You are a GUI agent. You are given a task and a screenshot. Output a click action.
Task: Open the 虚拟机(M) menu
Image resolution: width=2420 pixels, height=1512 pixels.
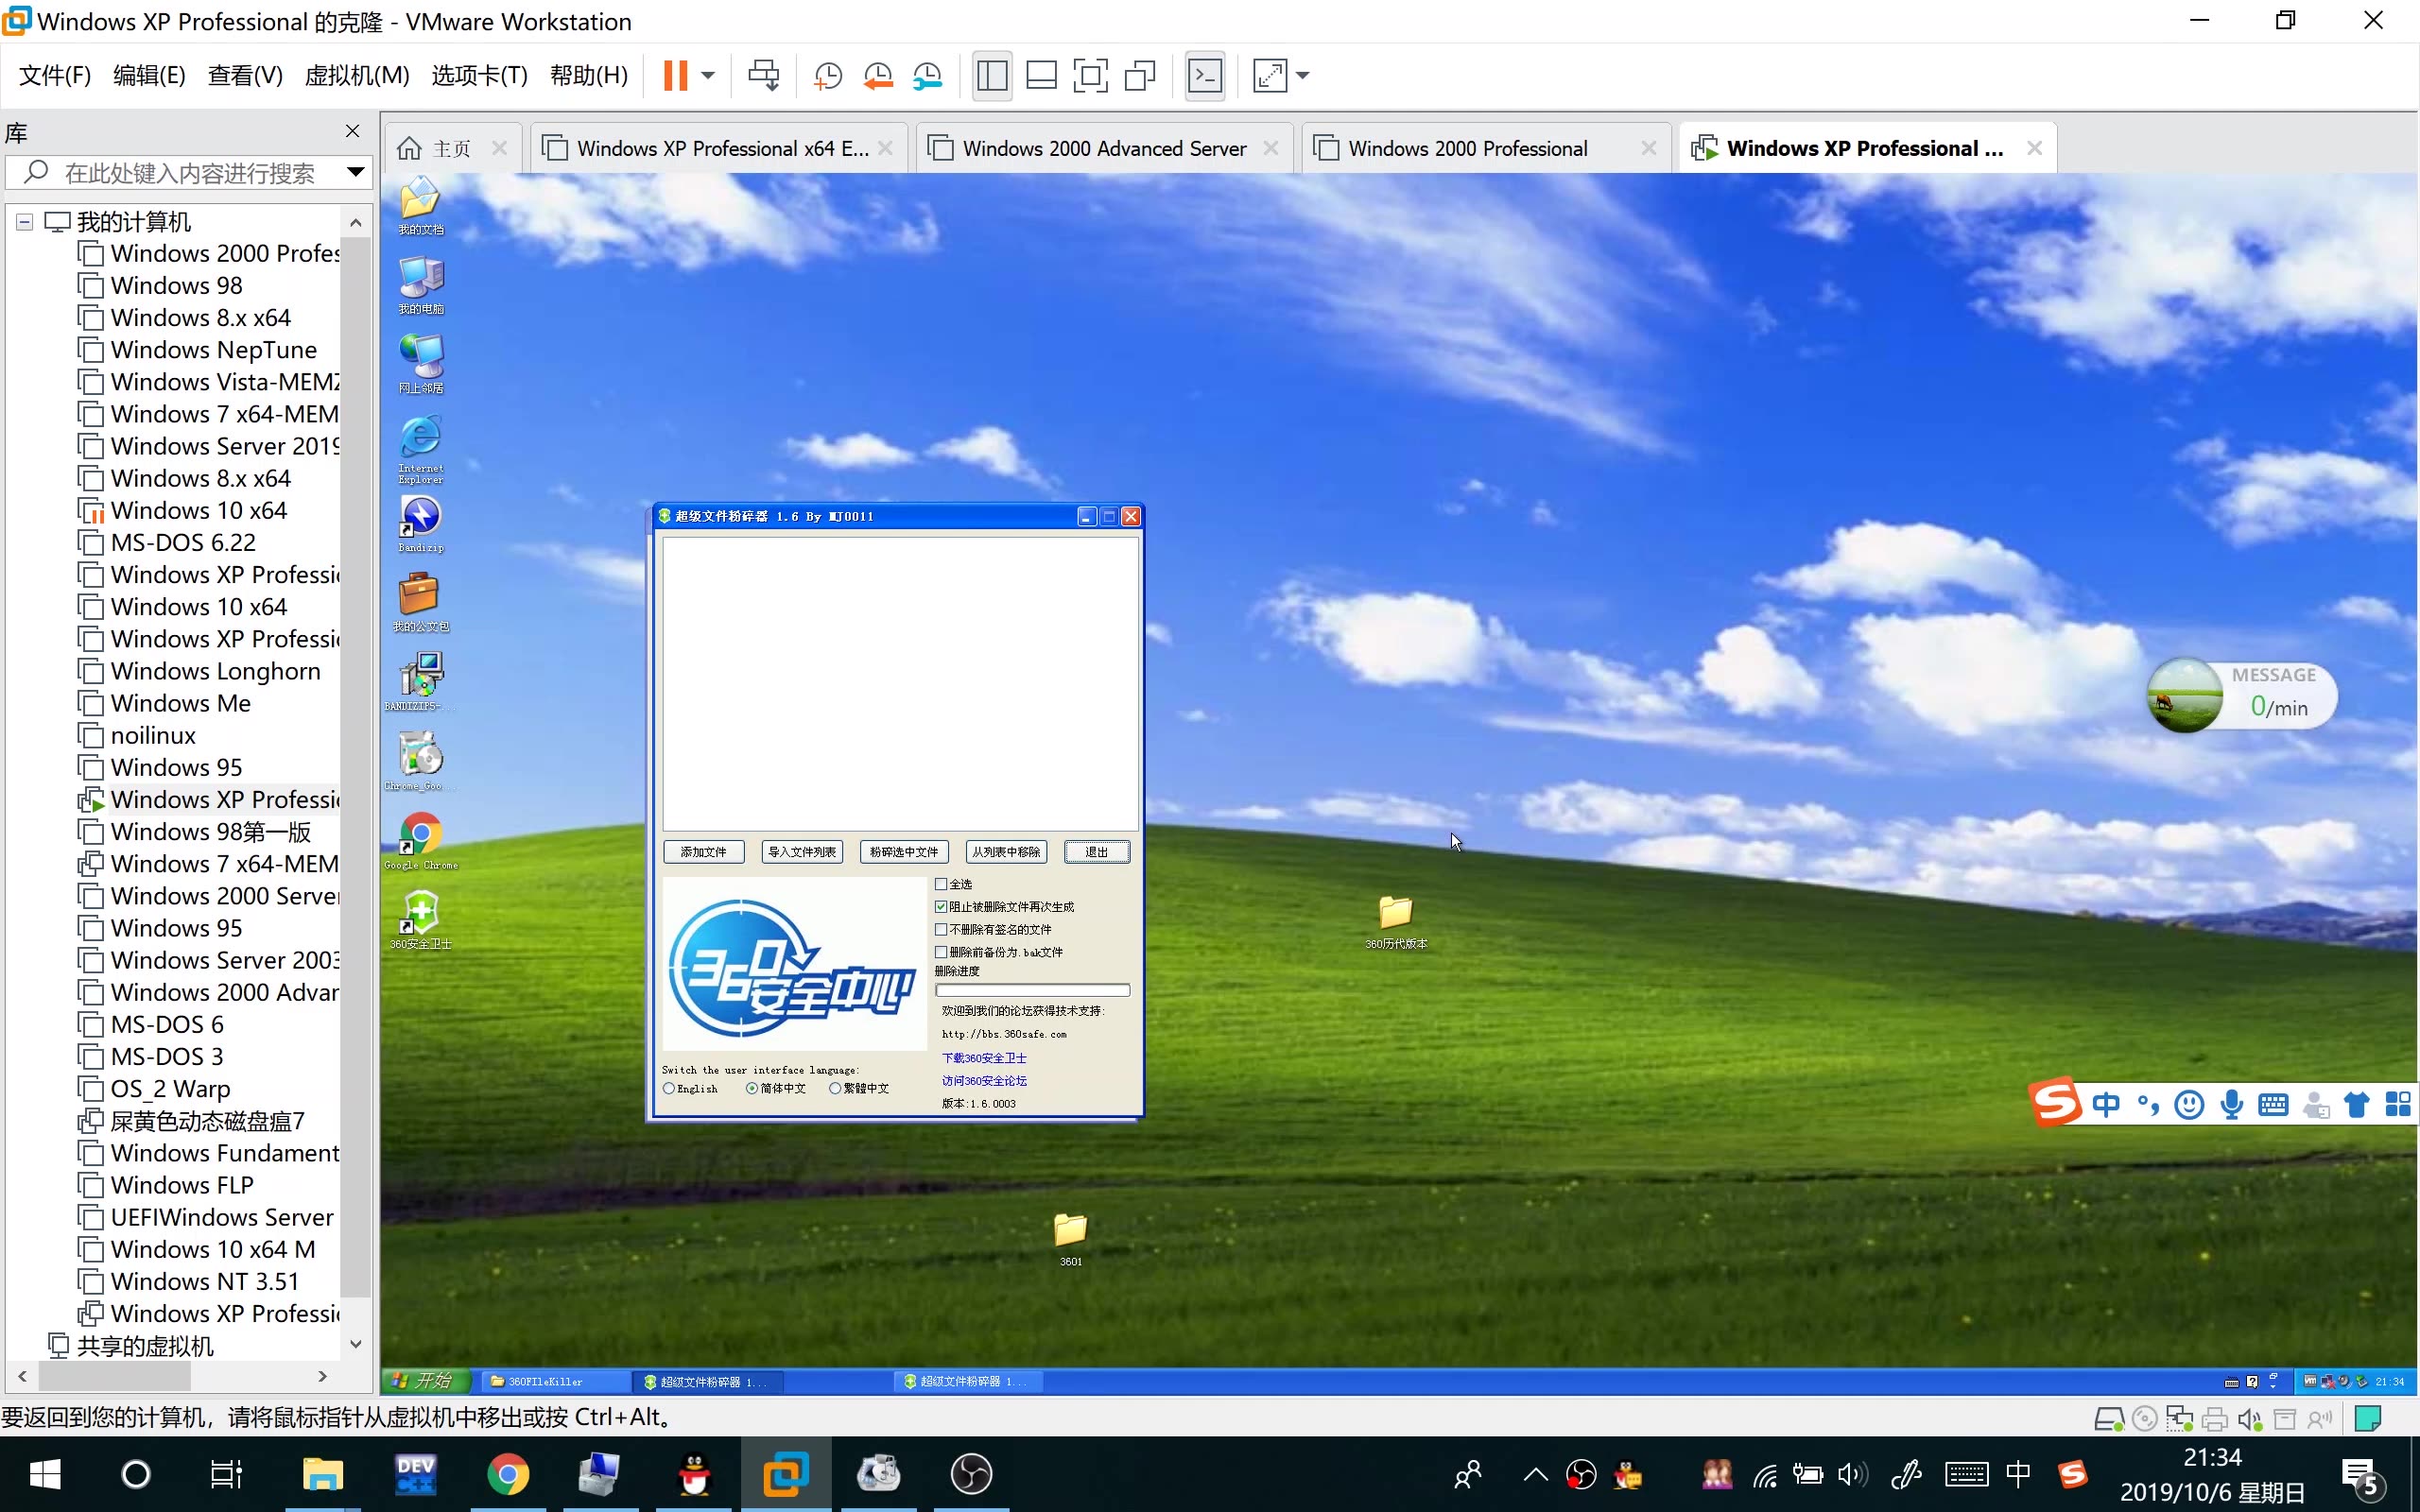pyautogui.click(x=357, y=76)
